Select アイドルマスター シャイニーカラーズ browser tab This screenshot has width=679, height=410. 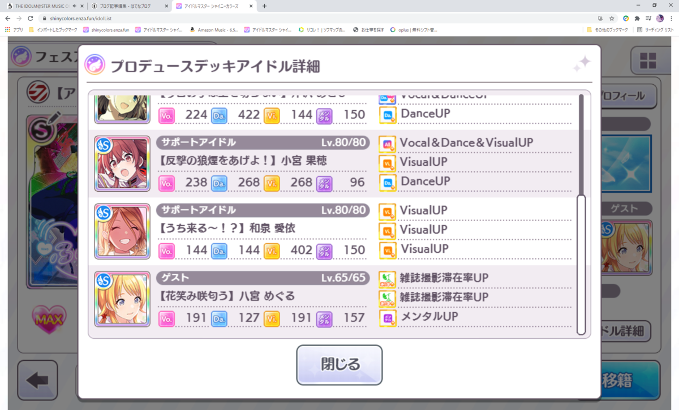pos(214,6)
